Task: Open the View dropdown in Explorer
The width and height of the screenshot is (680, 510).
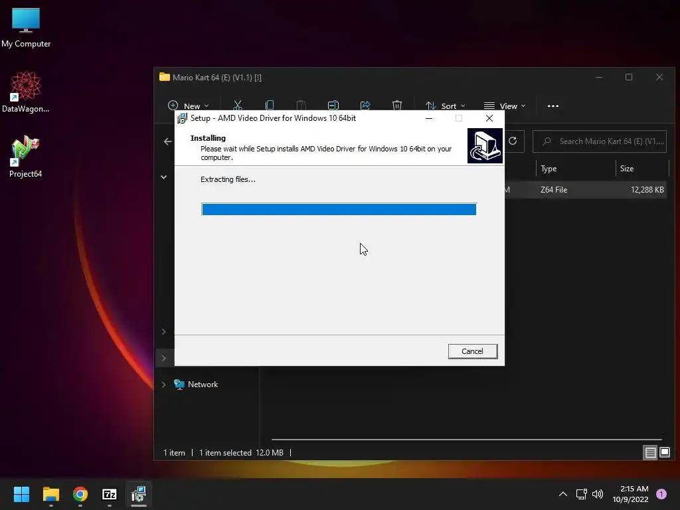Action: click(x=505, y=106)
